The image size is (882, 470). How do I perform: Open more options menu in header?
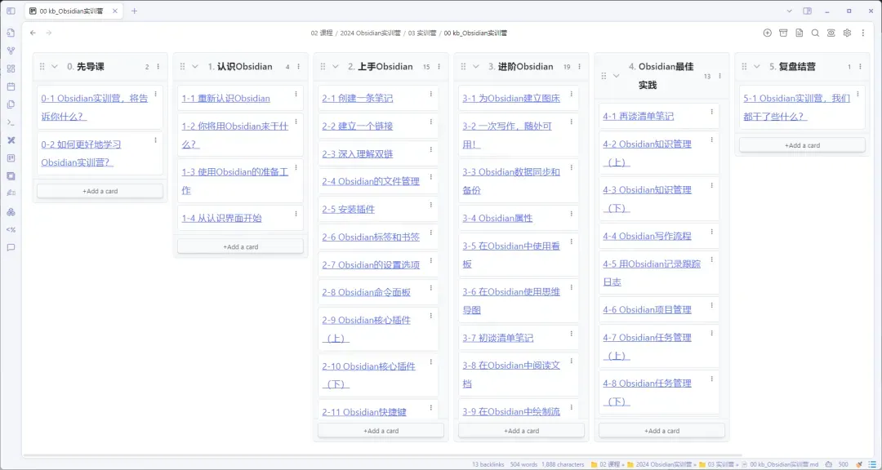click(863, 33)
